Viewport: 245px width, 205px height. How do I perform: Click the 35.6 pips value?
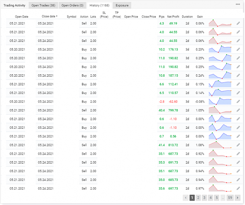(x=162, y=189)
